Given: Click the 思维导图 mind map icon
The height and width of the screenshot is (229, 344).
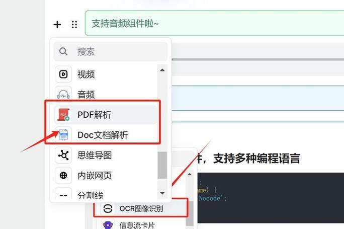Looking at the screenshot, I should (63, 155).
